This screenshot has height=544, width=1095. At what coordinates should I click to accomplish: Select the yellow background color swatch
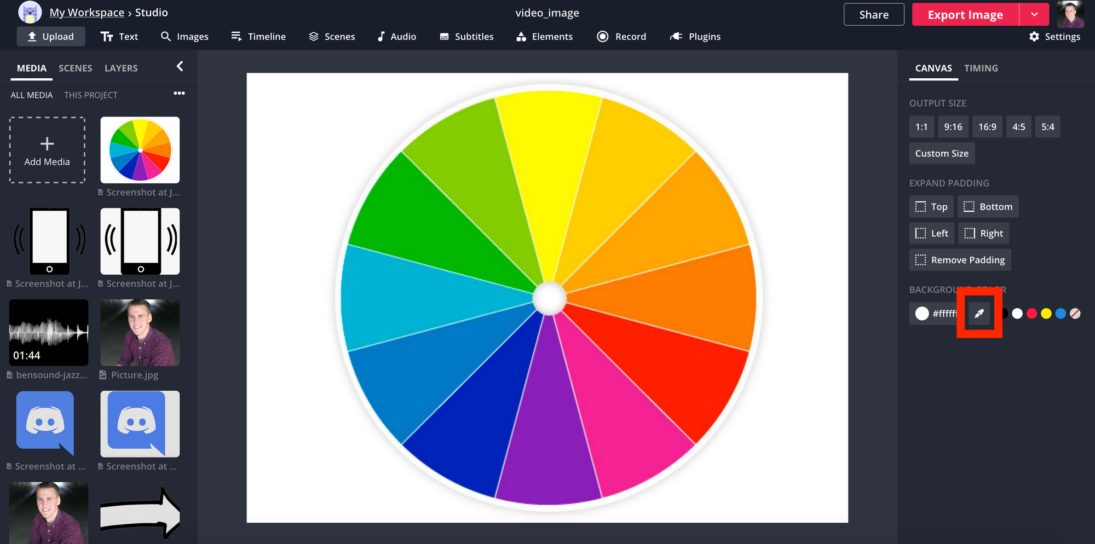click(x=1046, y=314)
